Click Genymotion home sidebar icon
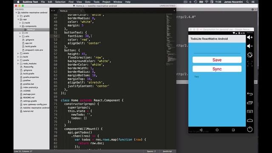 [250, 120]
